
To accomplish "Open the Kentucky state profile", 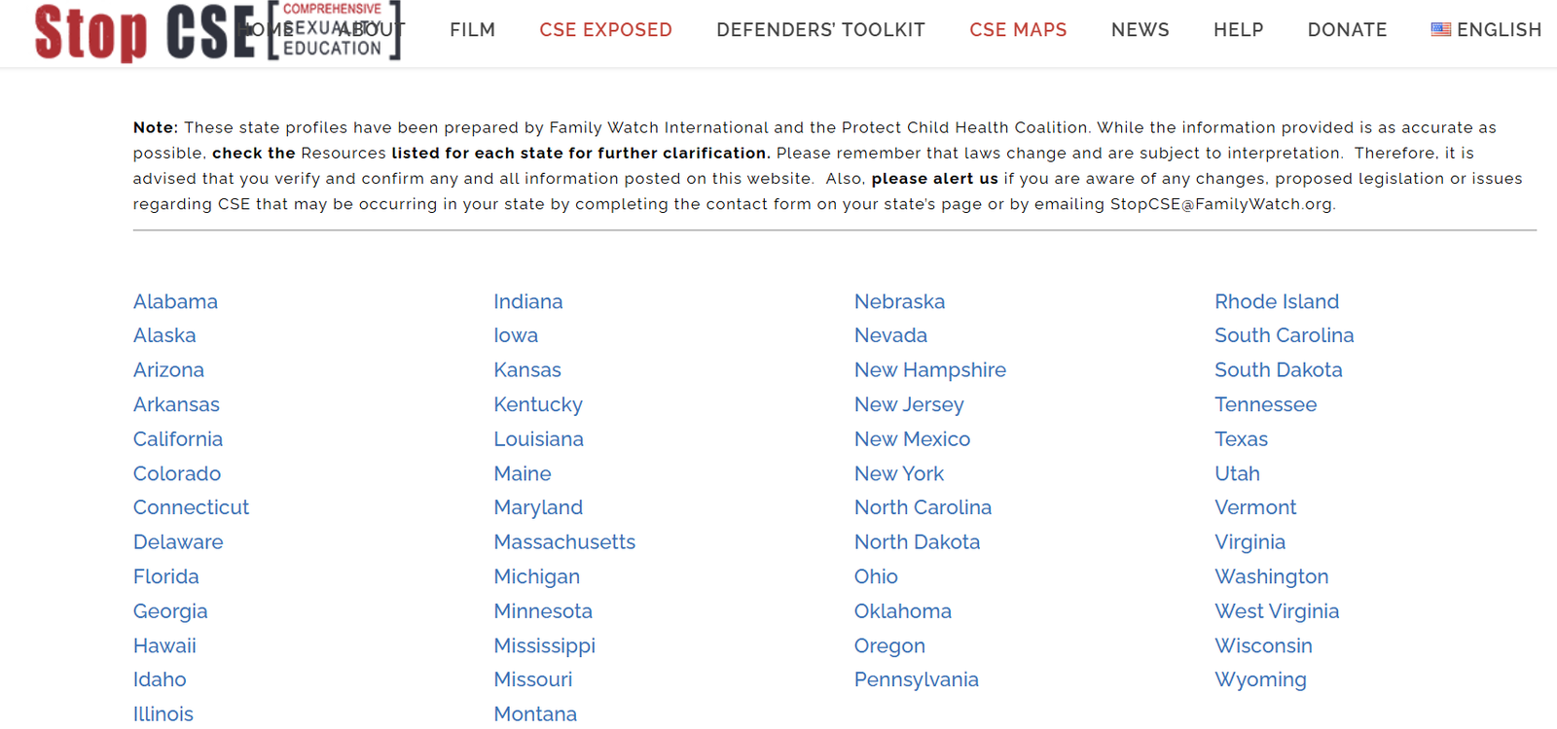I will 538,404.
